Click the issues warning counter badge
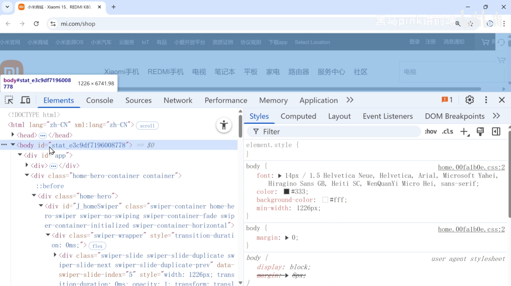Screen dimensions: 511x286 [447, 100]
